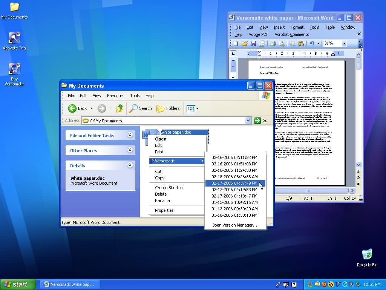Screen dimensions: 386x290
Task: Click Print Preview magnifier icon in Word
Action: point(281,44)
